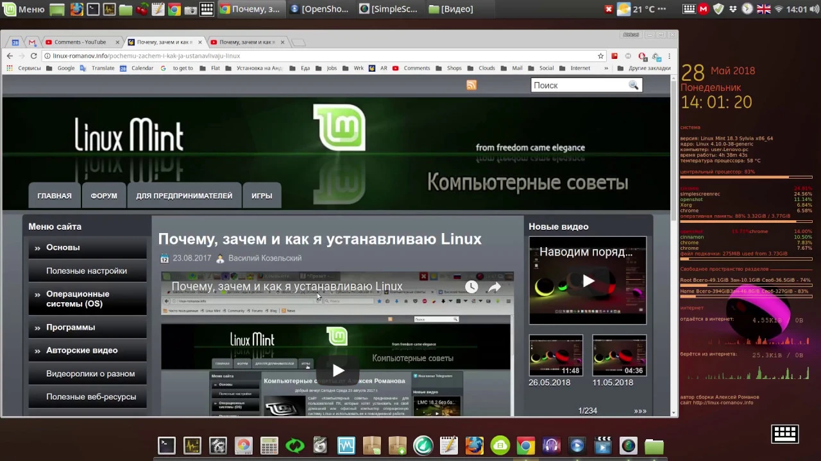Image resolution: width=821 pixels, height=461 pixels.
Task: Open the network Wi-Fi tray icon
Action: 779,9
